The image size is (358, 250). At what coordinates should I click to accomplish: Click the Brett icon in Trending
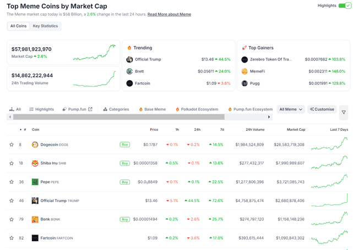(129, 71)
